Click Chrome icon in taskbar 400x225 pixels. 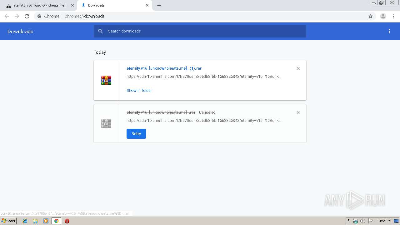56,221
